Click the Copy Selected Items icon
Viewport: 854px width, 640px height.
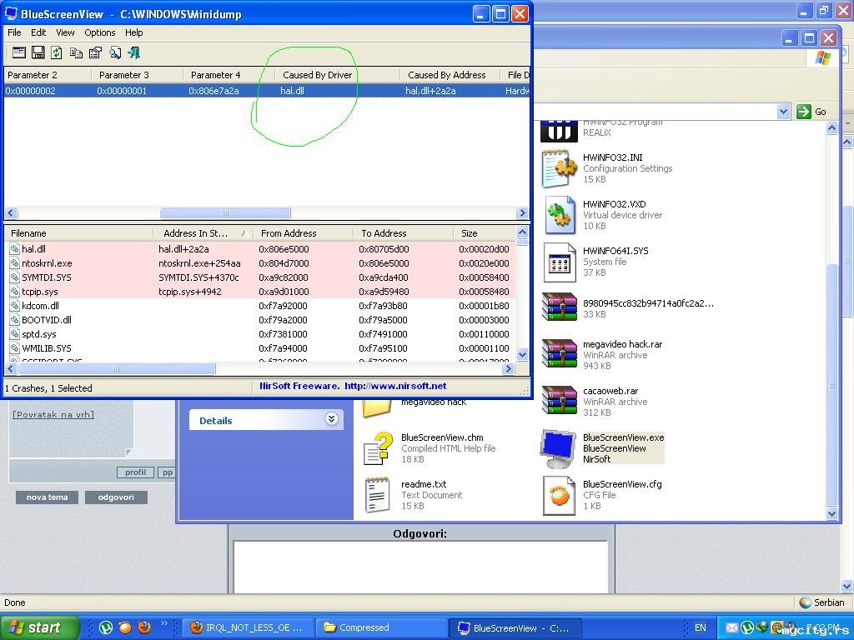click(76, 52)
